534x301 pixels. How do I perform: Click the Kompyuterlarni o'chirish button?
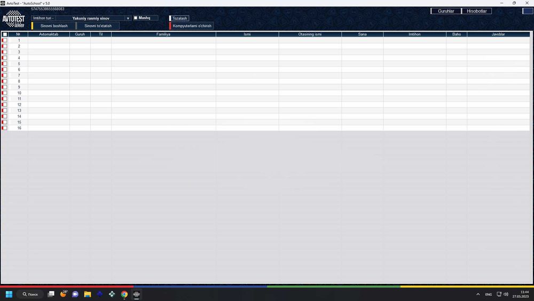[x=192, y=26]
